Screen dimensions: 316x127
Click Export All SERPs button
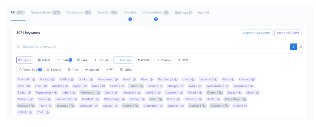tap(288, 33)
